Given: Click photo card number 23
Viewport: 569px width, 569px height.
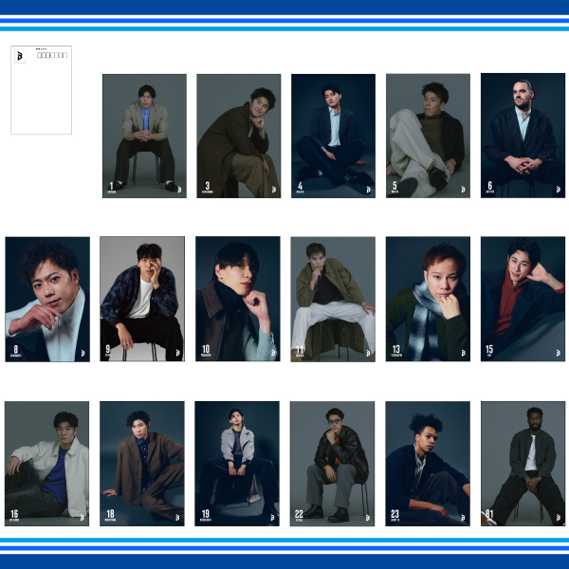Looking at the screenshot, I should coord(428,463).
